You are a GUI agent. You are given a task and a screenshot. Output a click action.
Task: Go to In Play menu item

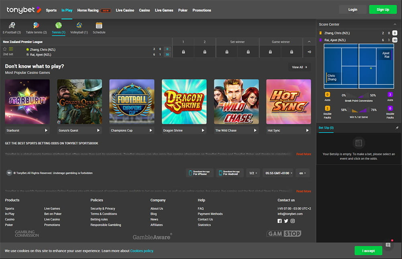(67, 10)
